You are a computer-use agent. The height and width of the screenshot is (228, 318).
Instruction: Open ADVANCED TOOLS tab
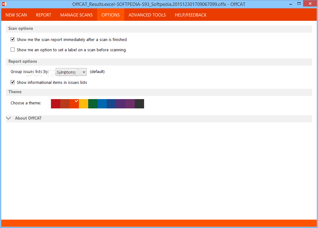[147, 15]
